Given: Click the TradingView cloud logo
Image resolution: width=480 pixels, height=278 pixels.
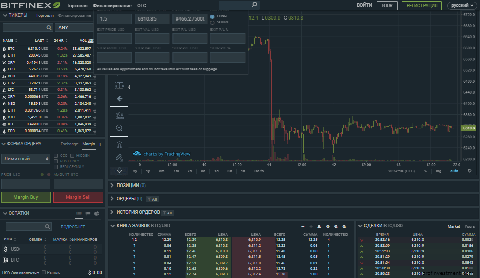Looking at the screenshot, I should (x=137, y=153).
